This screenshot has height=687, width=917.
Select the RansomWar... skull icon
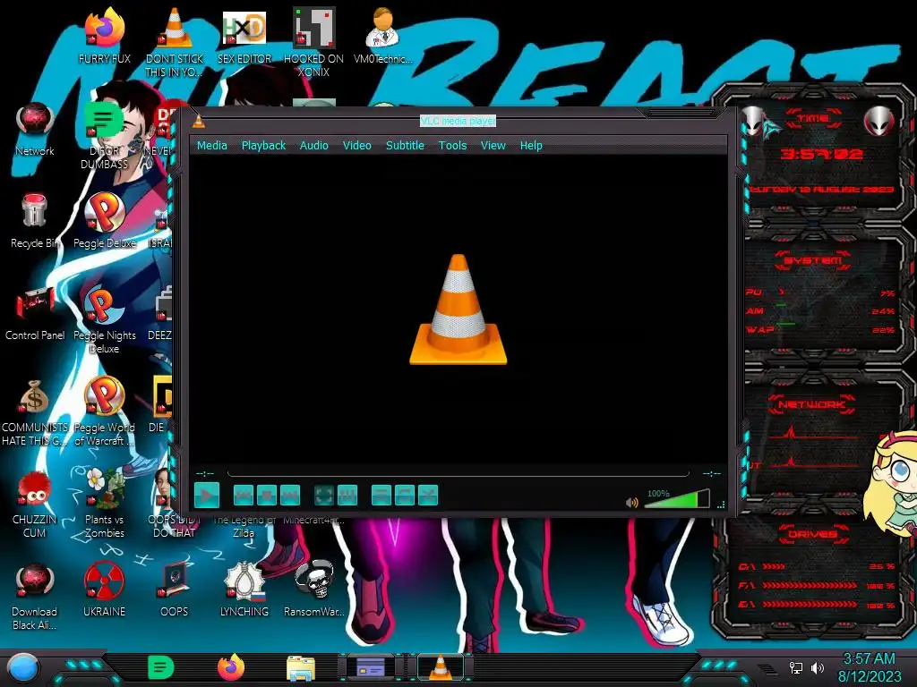pyautogui.click(x=314, y=590)
